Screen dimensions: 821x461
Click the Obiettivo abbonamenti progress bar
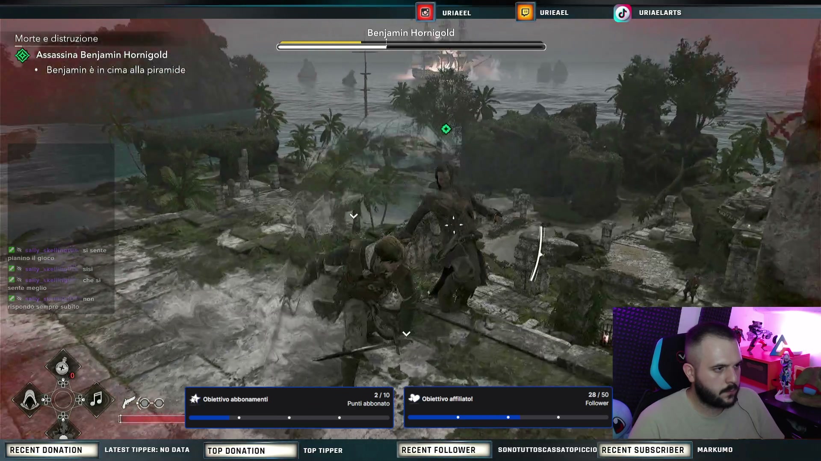click(289, 417)
